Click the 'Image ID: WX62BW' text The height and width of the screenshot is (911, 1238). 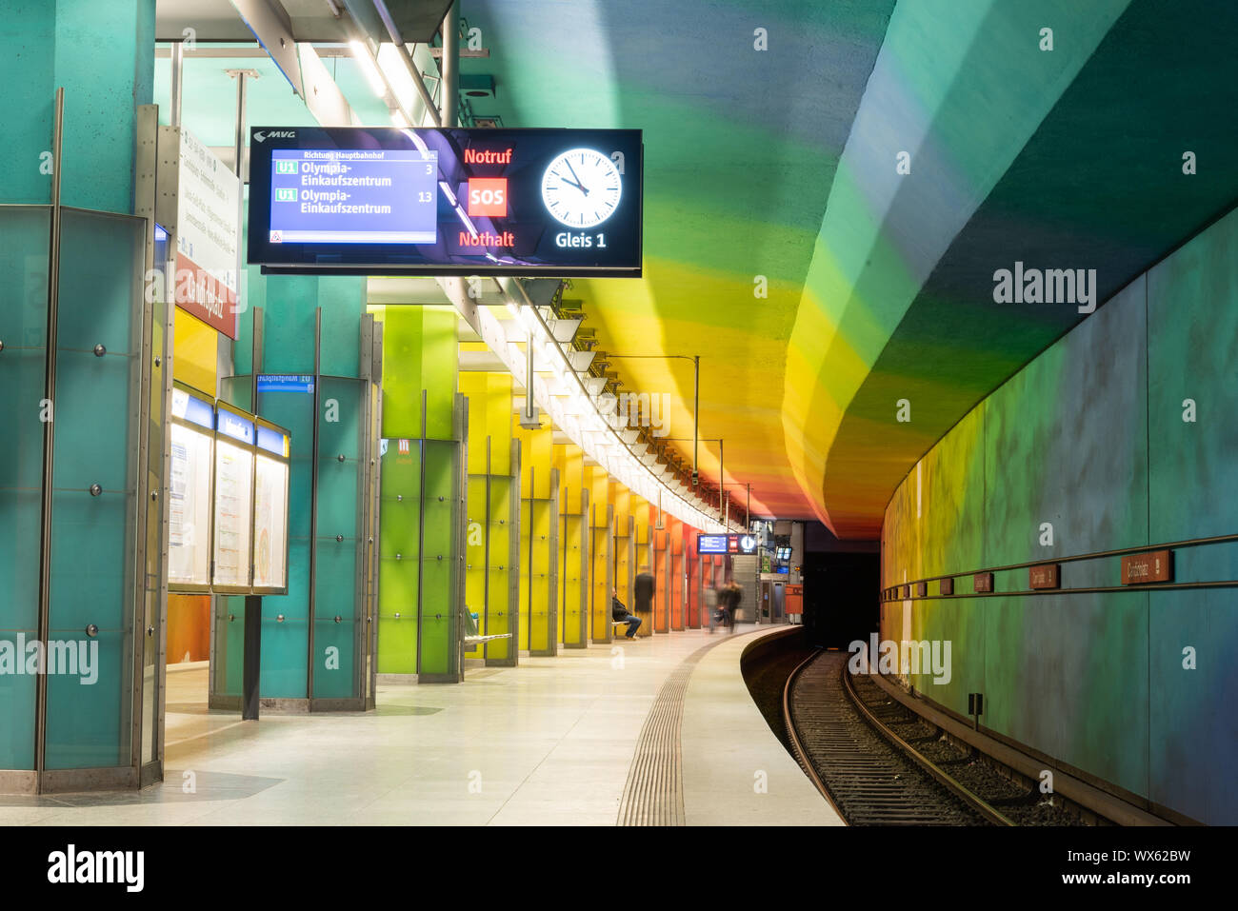1127,856
